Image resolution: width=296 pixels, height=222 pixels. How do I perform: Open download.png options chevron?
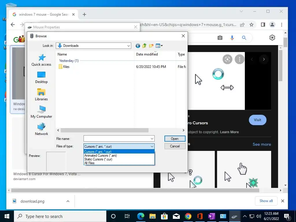point(68,201)
